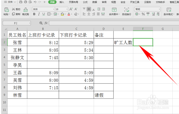The width and height of the screenshot is (179, 114).
Task: Click inside the formula bar input
Action: 114,23
